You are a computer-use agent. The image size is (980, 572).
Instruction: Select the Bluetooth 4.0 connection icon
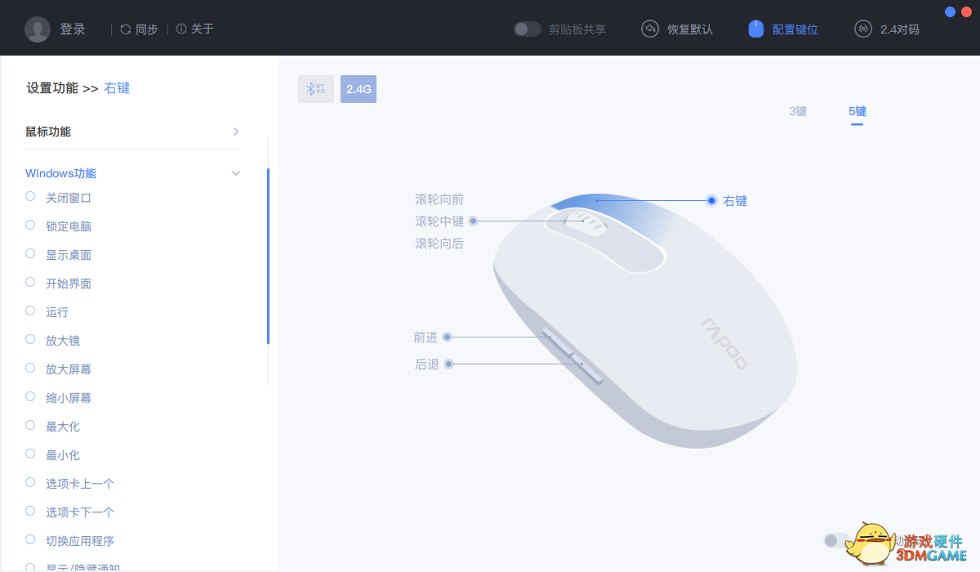coord(316,89)
